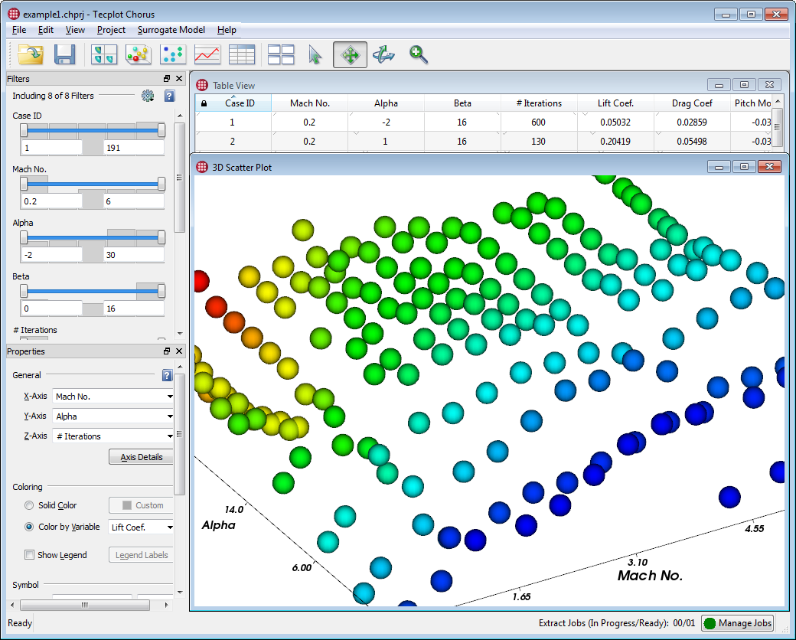Click Mach No. slider right handle
The width and height of the screenshot is (796, 640).
(x=161, y=184)
